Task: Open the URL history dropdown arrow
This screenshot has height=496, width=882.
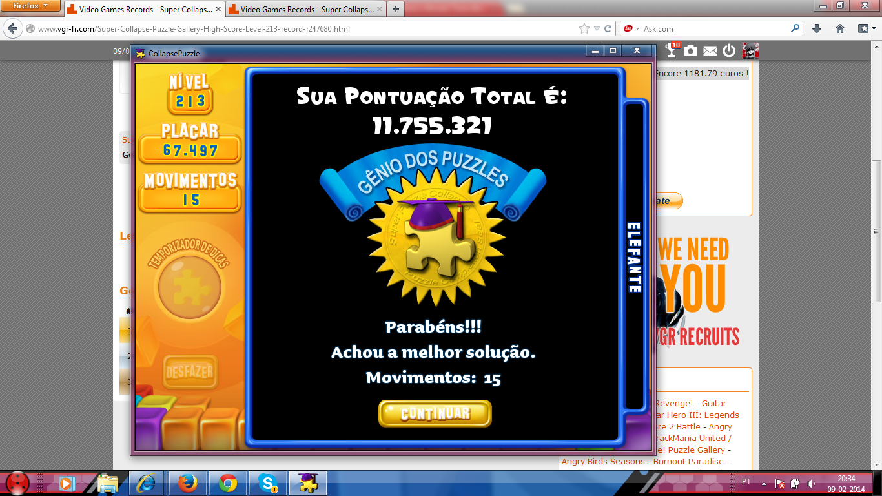Action: tap(597, 29)
